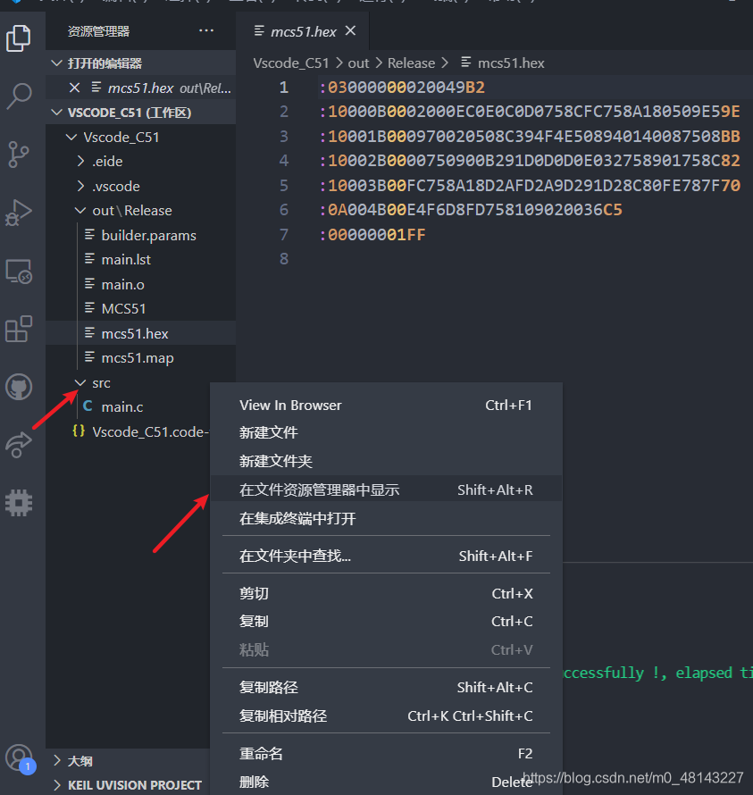
Task: Open Remote Explorer view in activity bar
Action: coord(19,272)
